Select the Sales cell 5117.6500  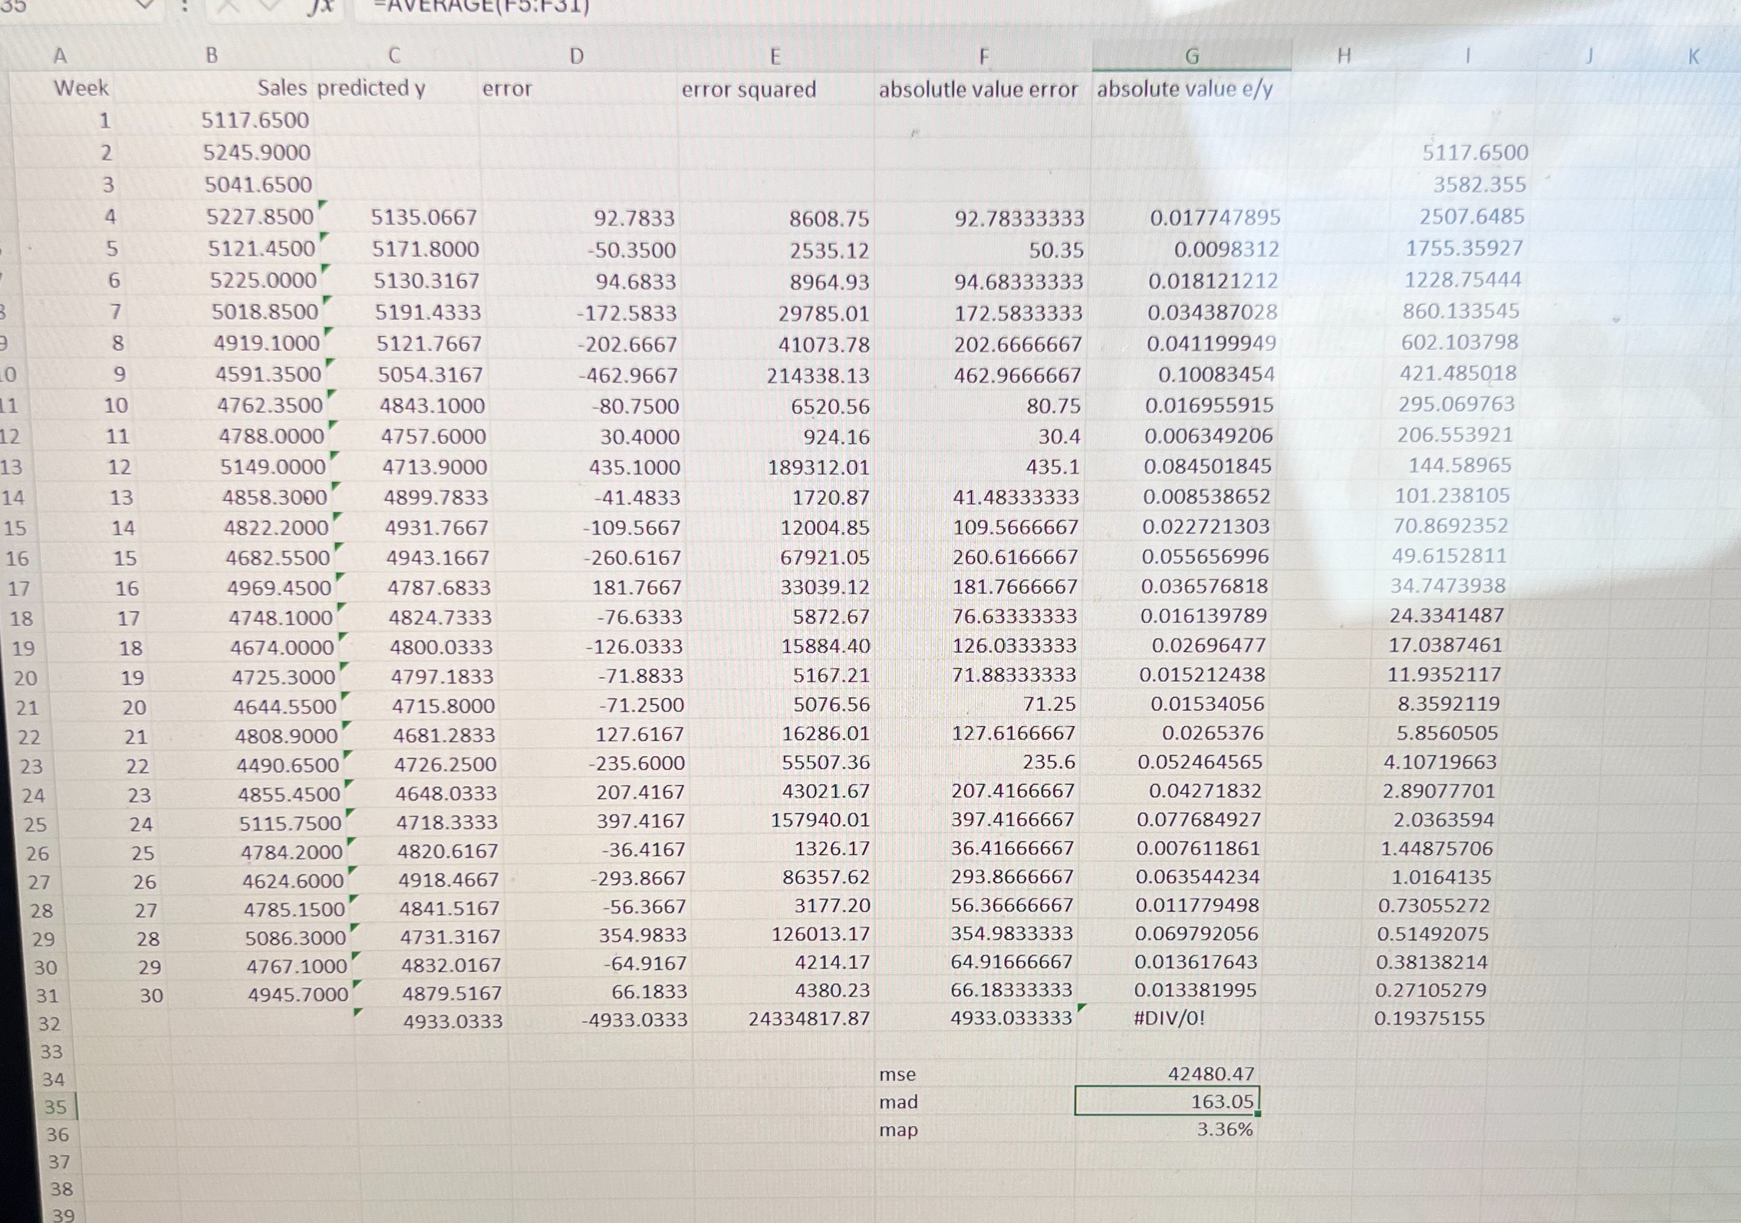[x=255, y=121]
